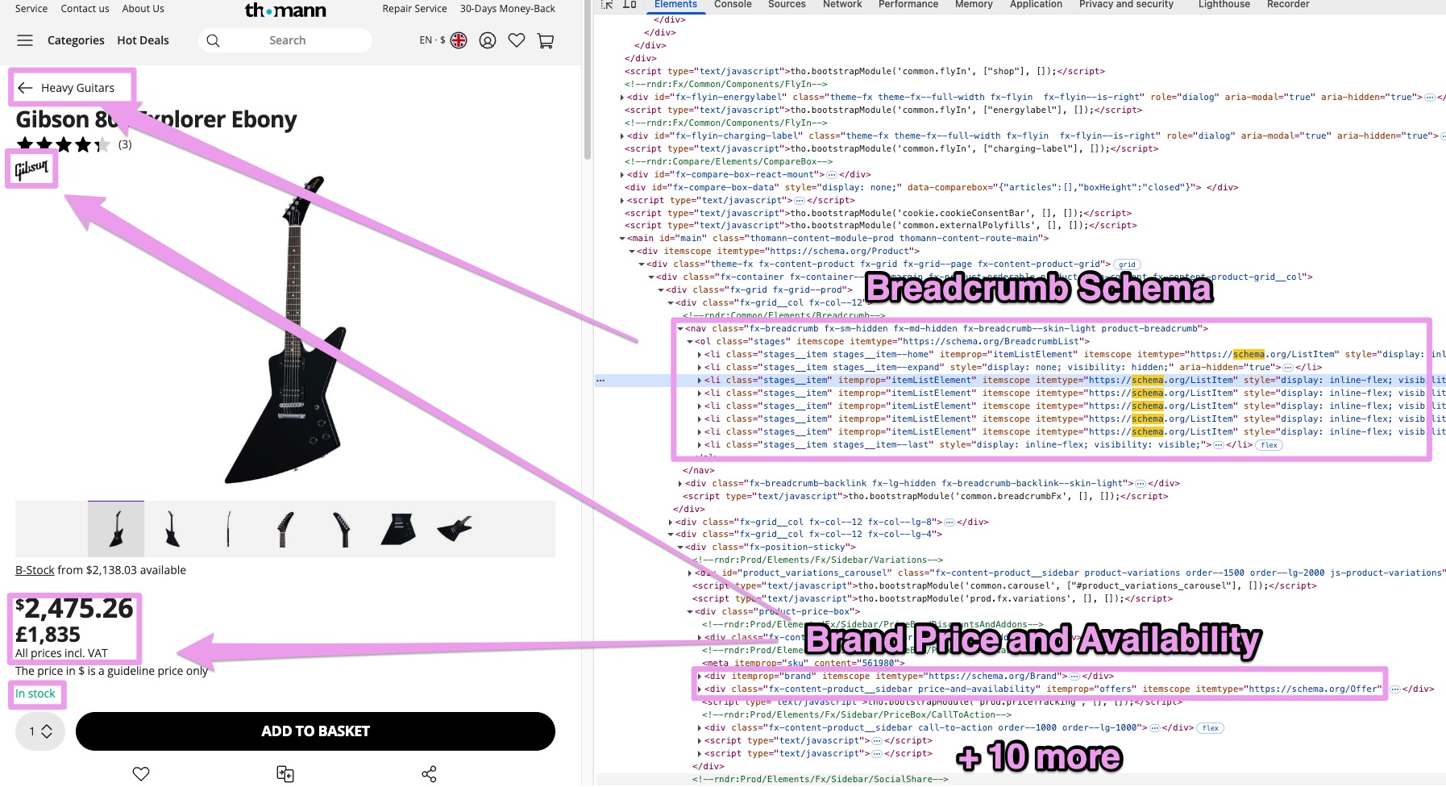The image size is (1446, 787).
Task: Collapse the ol class="stages" node
Action: [690, 342]
